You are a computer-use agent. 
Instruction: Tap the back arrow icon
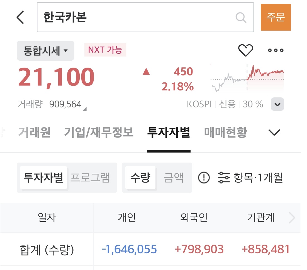coord(20,17)
